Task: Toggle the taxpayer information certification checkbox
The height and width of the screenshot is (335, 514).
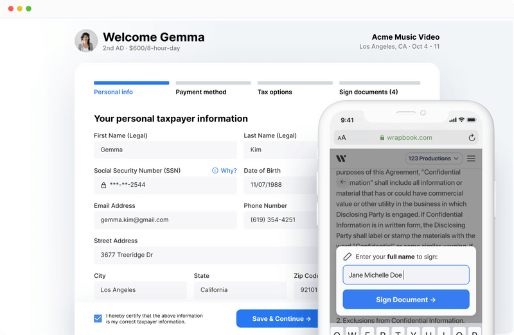Action: (98, 318)
